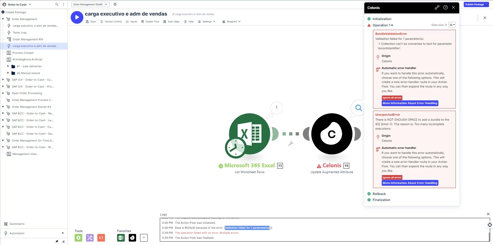Click the Save toolbar button
This screenshot has width=493, height=245.
click(x=91, y=22)
